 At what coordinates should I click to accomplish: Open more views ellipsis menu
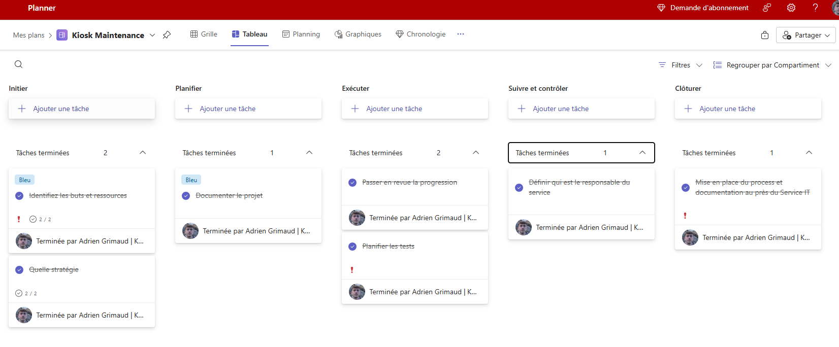[461, 34]
